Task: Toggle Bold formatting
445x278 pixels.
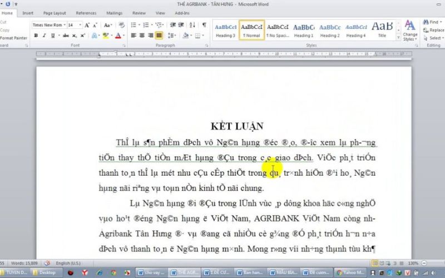Action: [x=36, y=36]
